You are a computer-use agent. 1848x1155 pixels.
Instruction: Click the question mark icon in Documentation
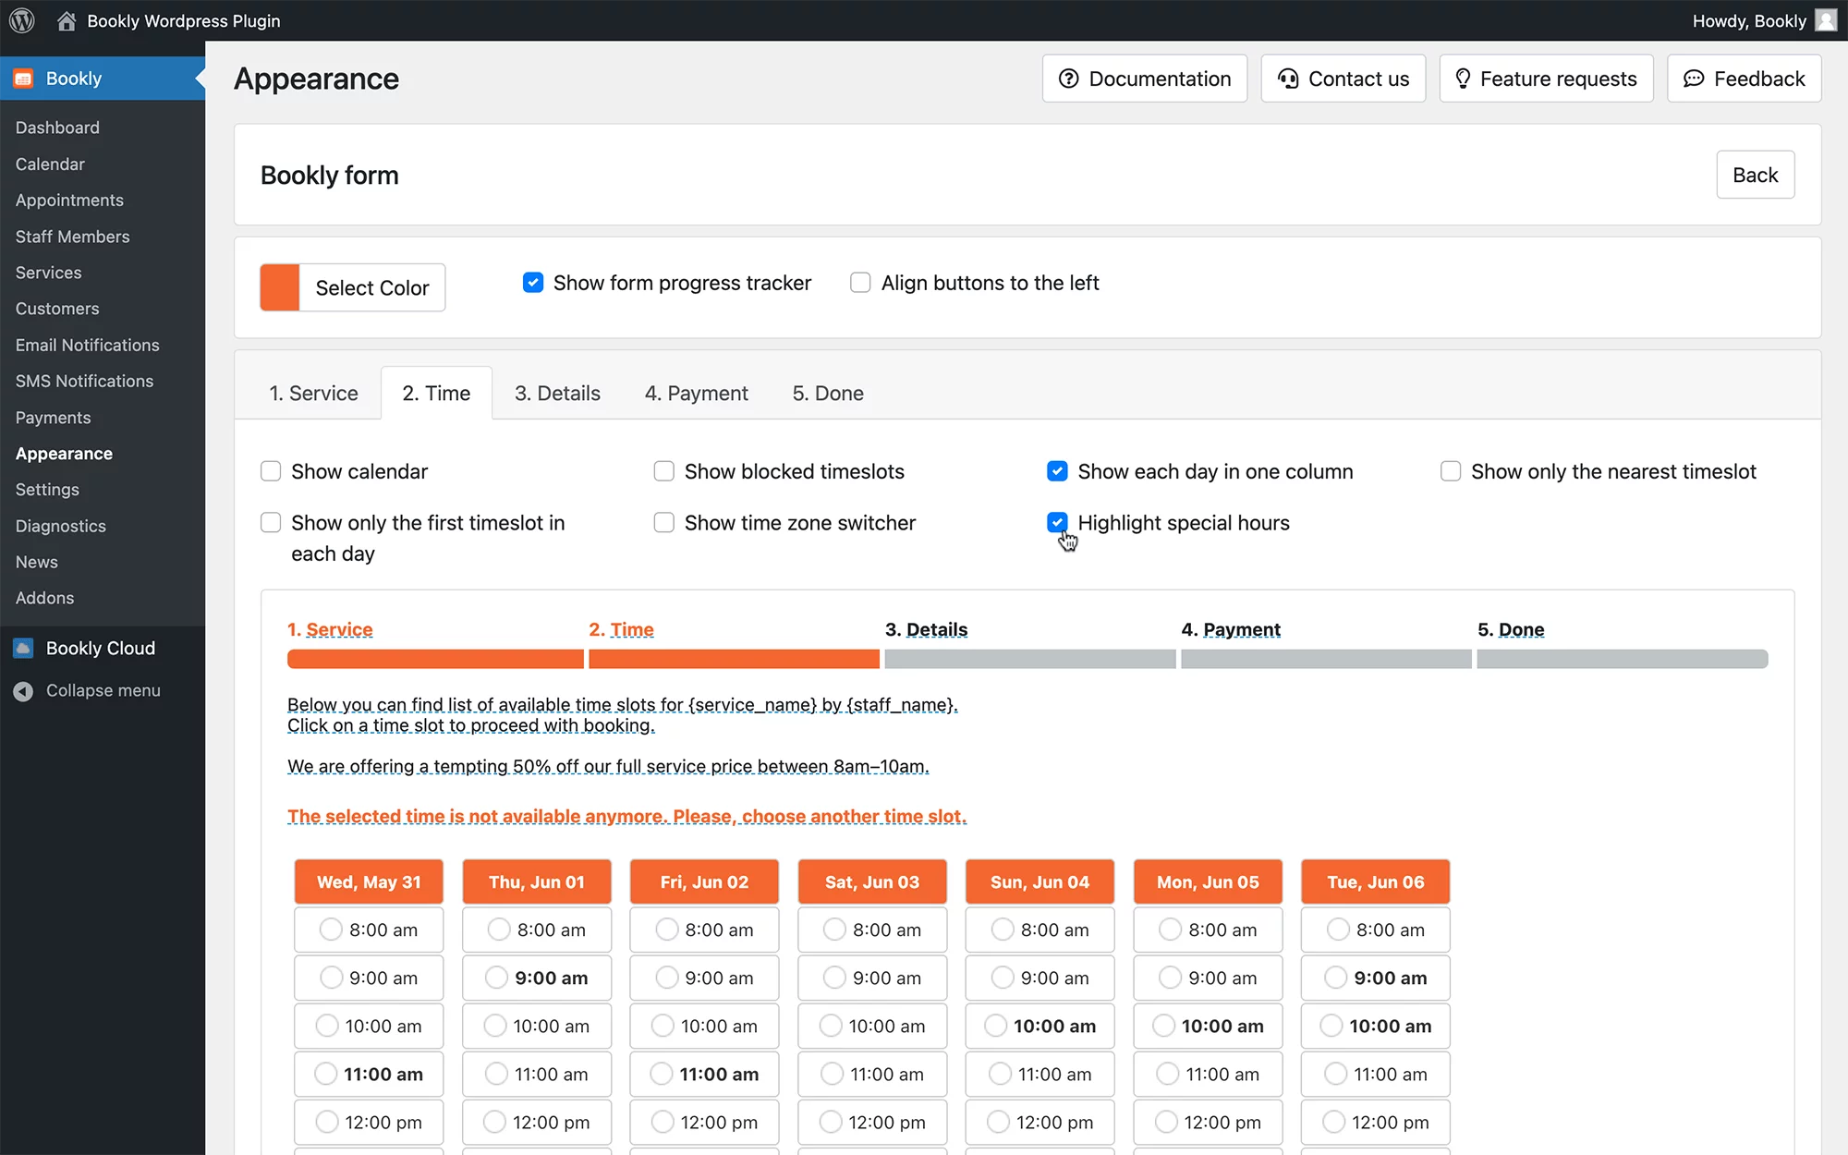pos(1068,79)
